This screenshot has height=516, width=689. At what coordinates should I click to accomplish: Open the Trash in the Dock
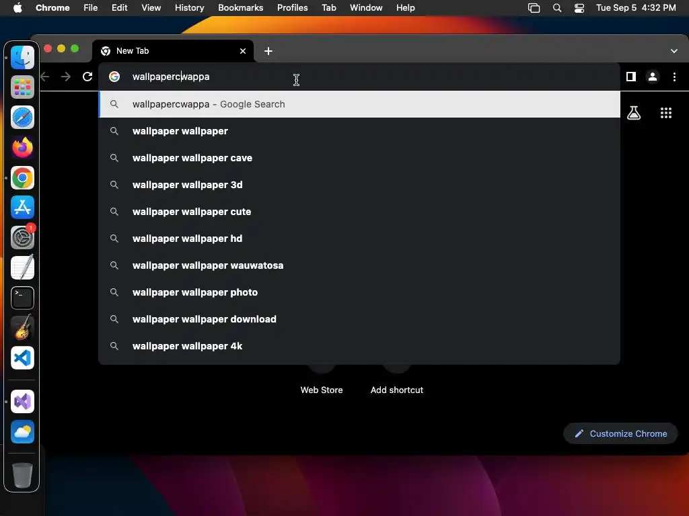(22, 475)
